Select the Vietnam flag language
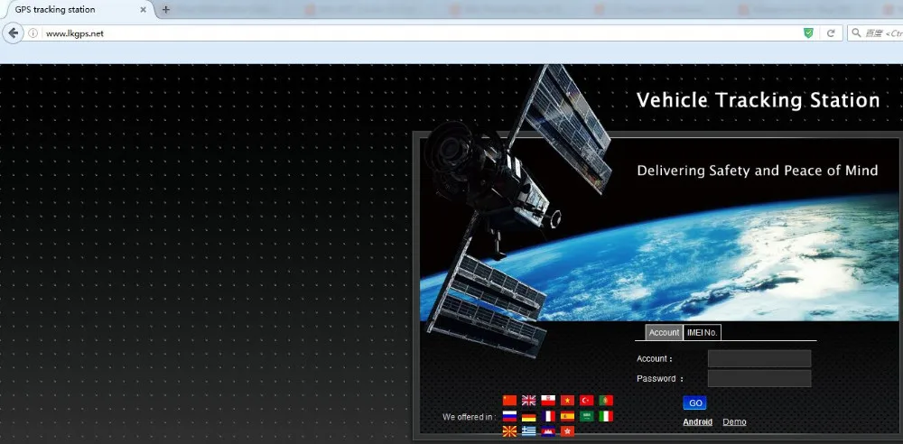 (567, 401)
